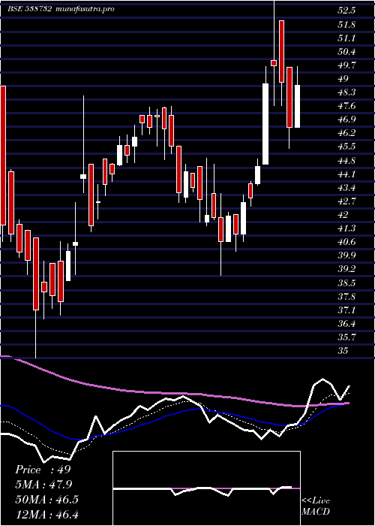
Task: Click the 35.7 price axis label
Action: pos(346,337)
